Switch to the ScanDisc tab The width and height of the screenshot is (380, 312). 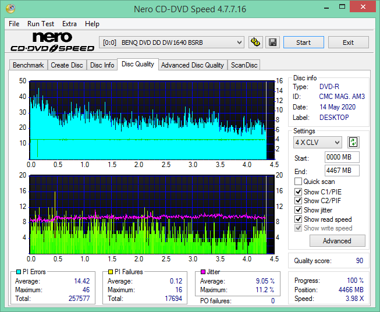pos(244,65)
